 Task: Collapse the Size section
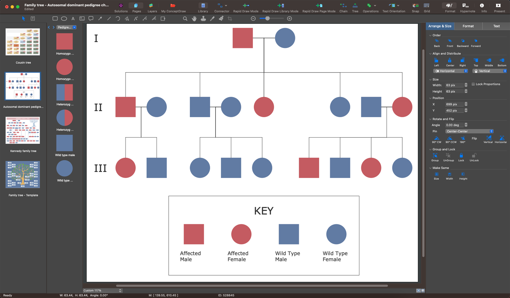point(430,80)
